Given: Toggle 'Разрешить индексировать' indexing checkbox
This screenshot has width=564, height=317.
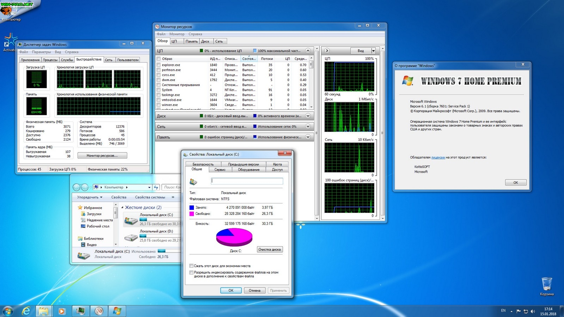Looking at the screenshot, I should (x=191, y=272).
